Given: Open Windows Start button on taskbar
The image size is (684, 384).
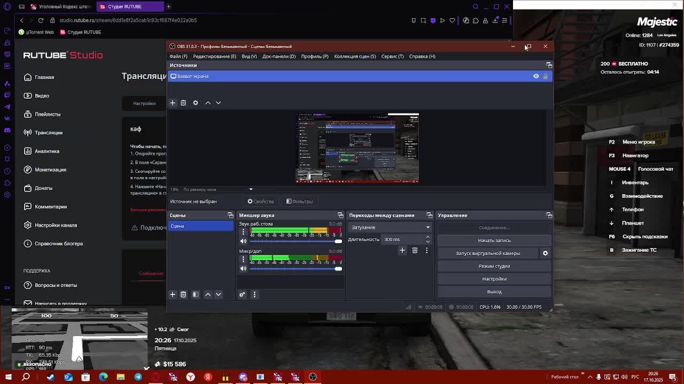Looking at the screenshot, I should [x=9, y=377].
